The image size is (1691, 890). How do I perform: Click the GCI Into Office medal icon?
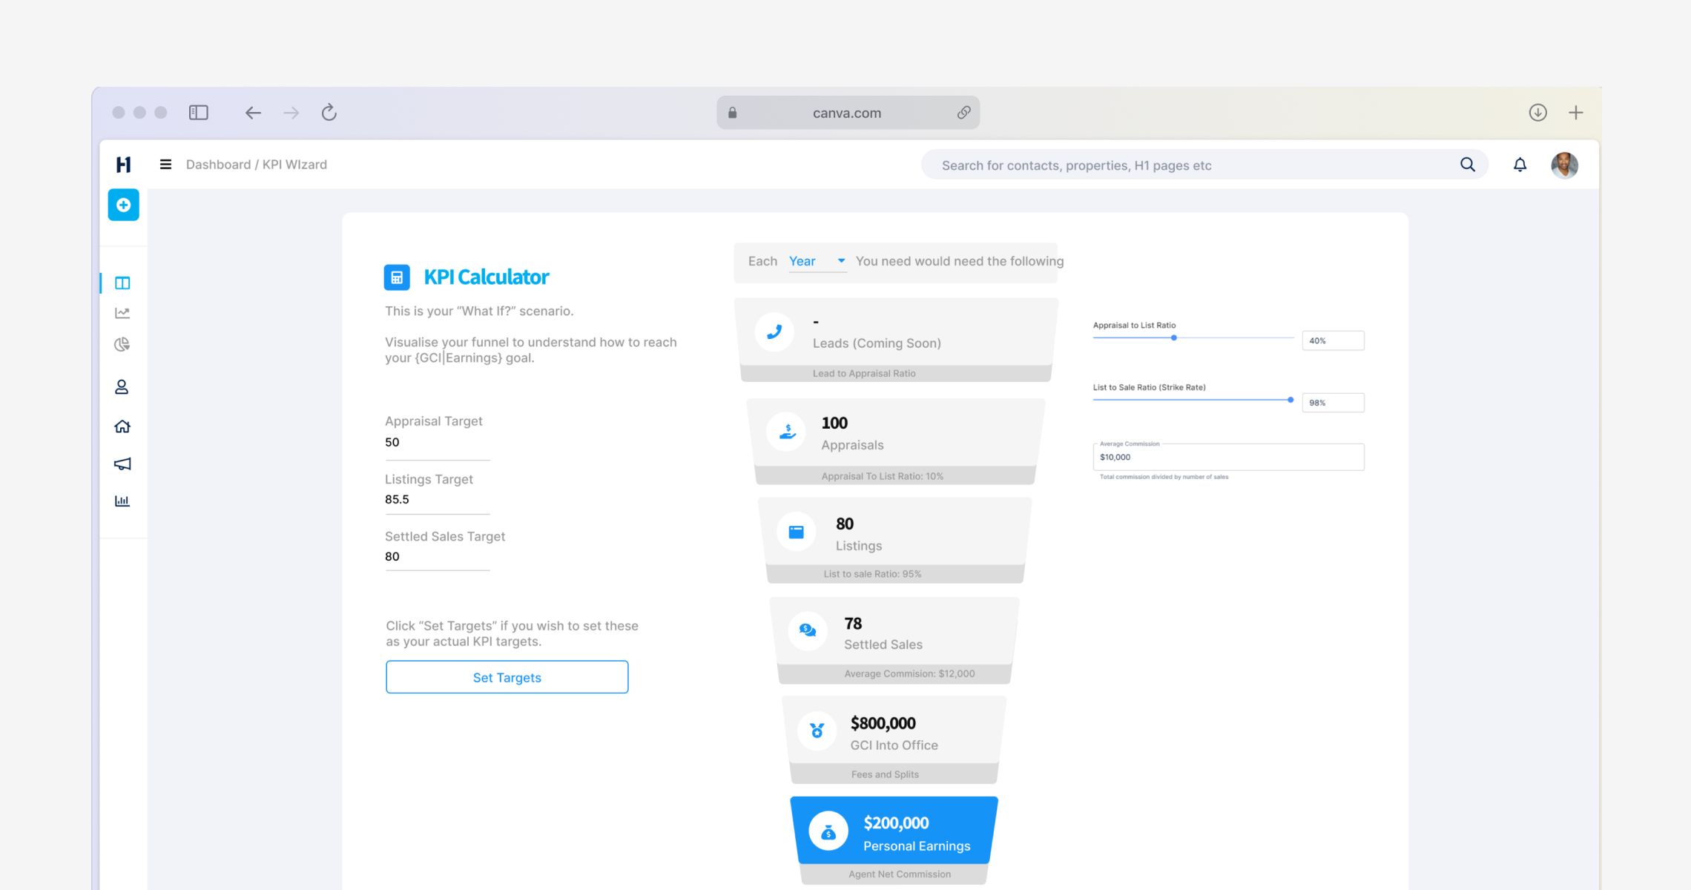(817, 731)
